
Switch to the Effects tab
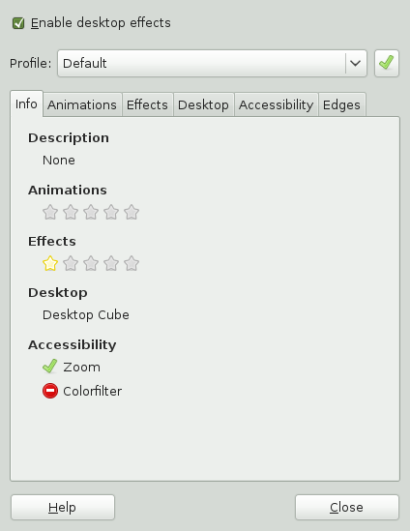148,104
